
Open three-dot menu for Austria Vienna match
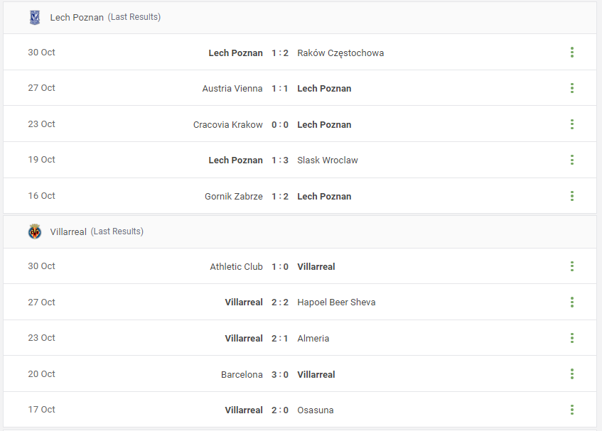[571, 88]
